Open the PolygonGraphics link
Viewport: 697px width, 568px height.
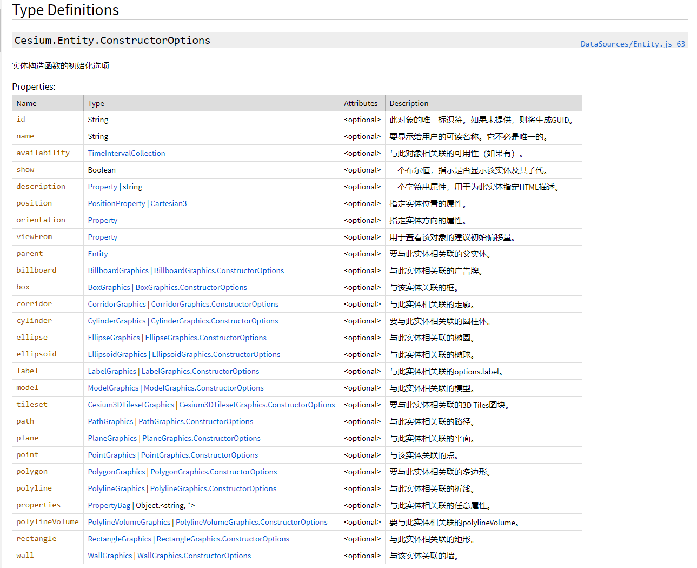point(117,472)
